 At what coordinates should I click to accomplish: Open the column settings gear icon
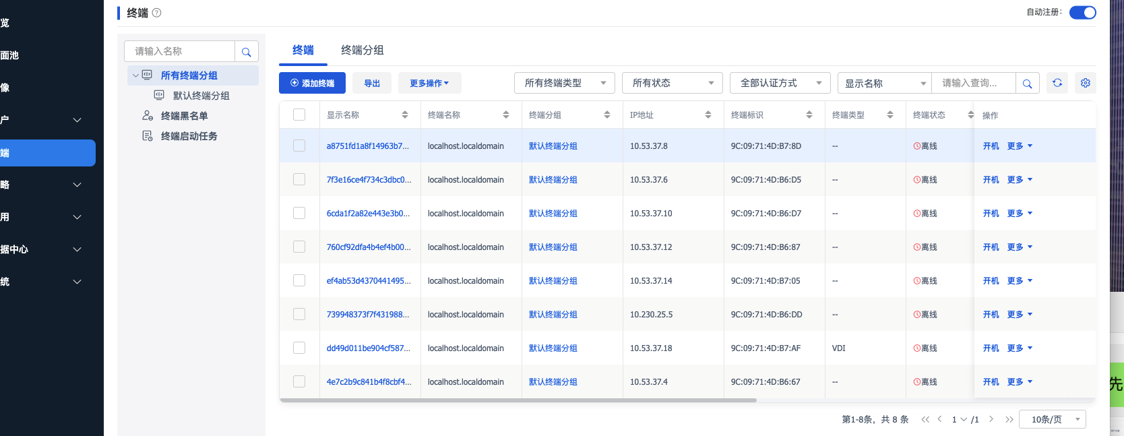1085,83
